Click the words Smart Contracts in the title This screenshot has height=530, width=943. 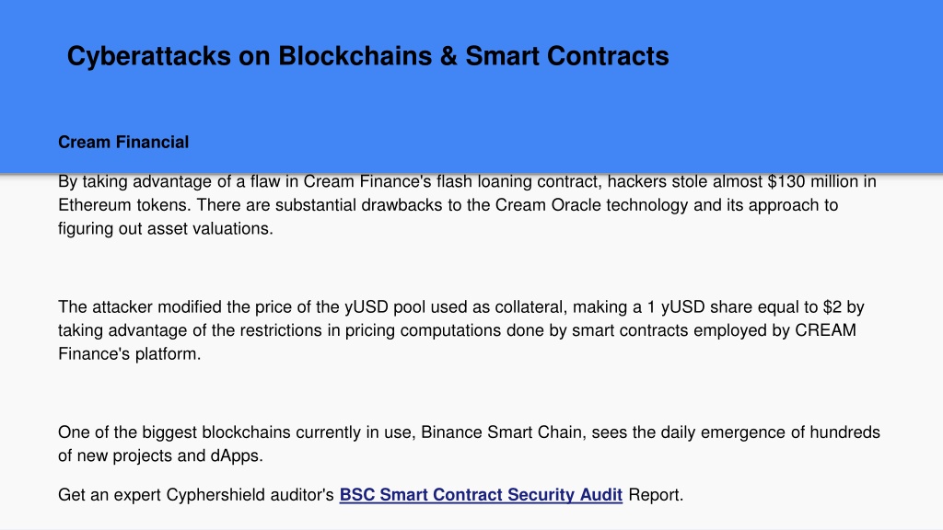click(567, 56)
